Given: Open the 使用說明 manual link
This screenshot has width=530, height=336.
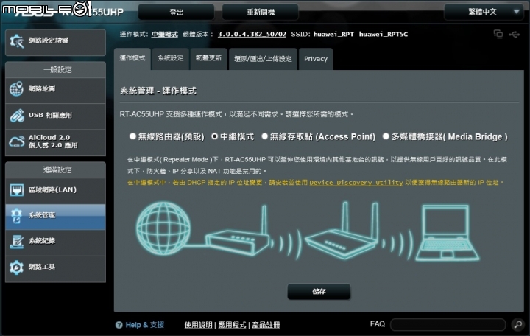Looking at the screenshot, I should click(199, 325).
